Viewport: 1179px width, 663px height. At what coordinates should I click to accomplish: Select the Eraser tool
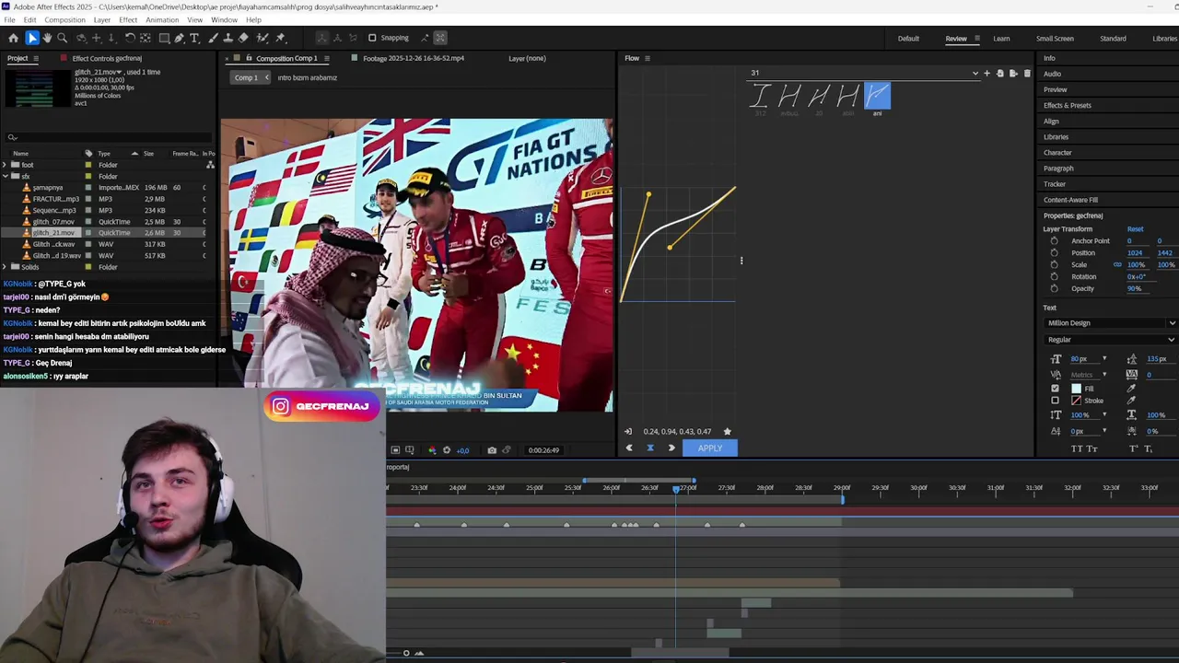coord(243,38)
